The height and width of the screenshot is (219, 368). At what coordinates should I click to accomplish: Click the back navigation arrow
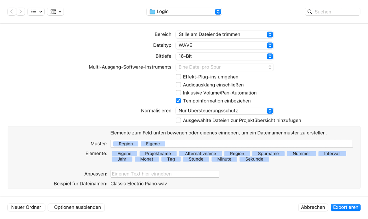click(12, 12)
